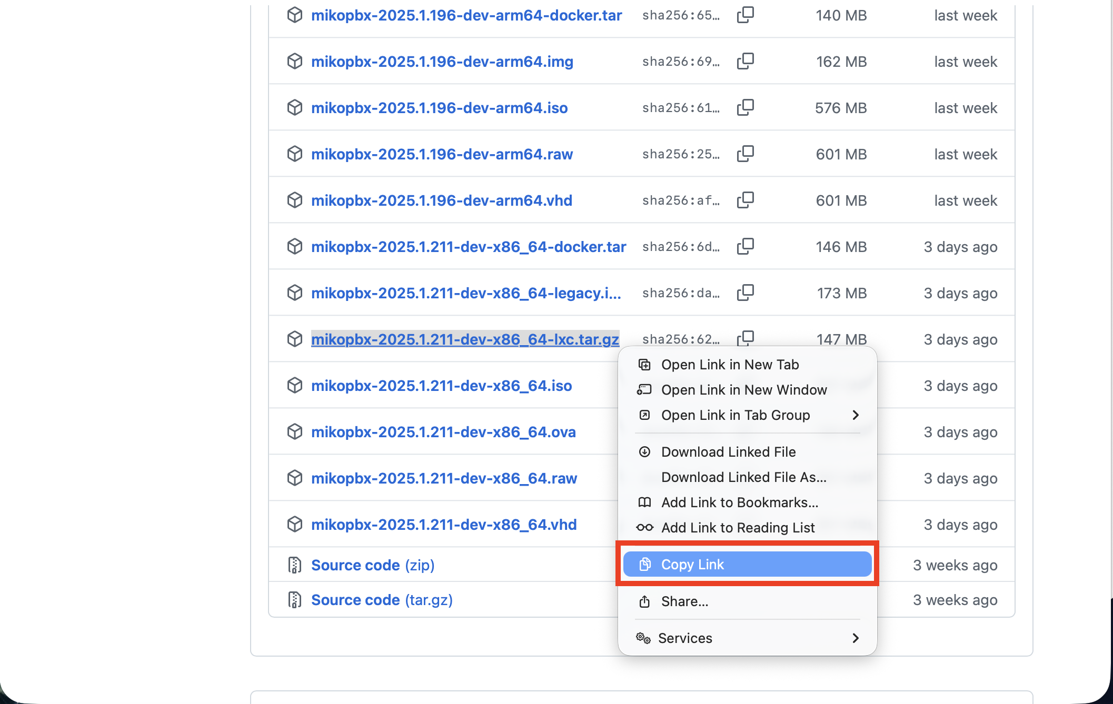Copy SHA256 hash for arm64.img file
Image resolution: width=1113 pixels, height=704 pixels.
(745, 62)
